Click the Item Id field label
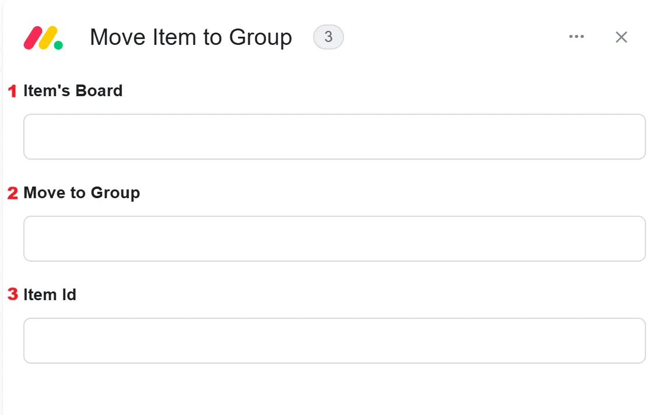This screenshot has height=415, width=660. 50,294
